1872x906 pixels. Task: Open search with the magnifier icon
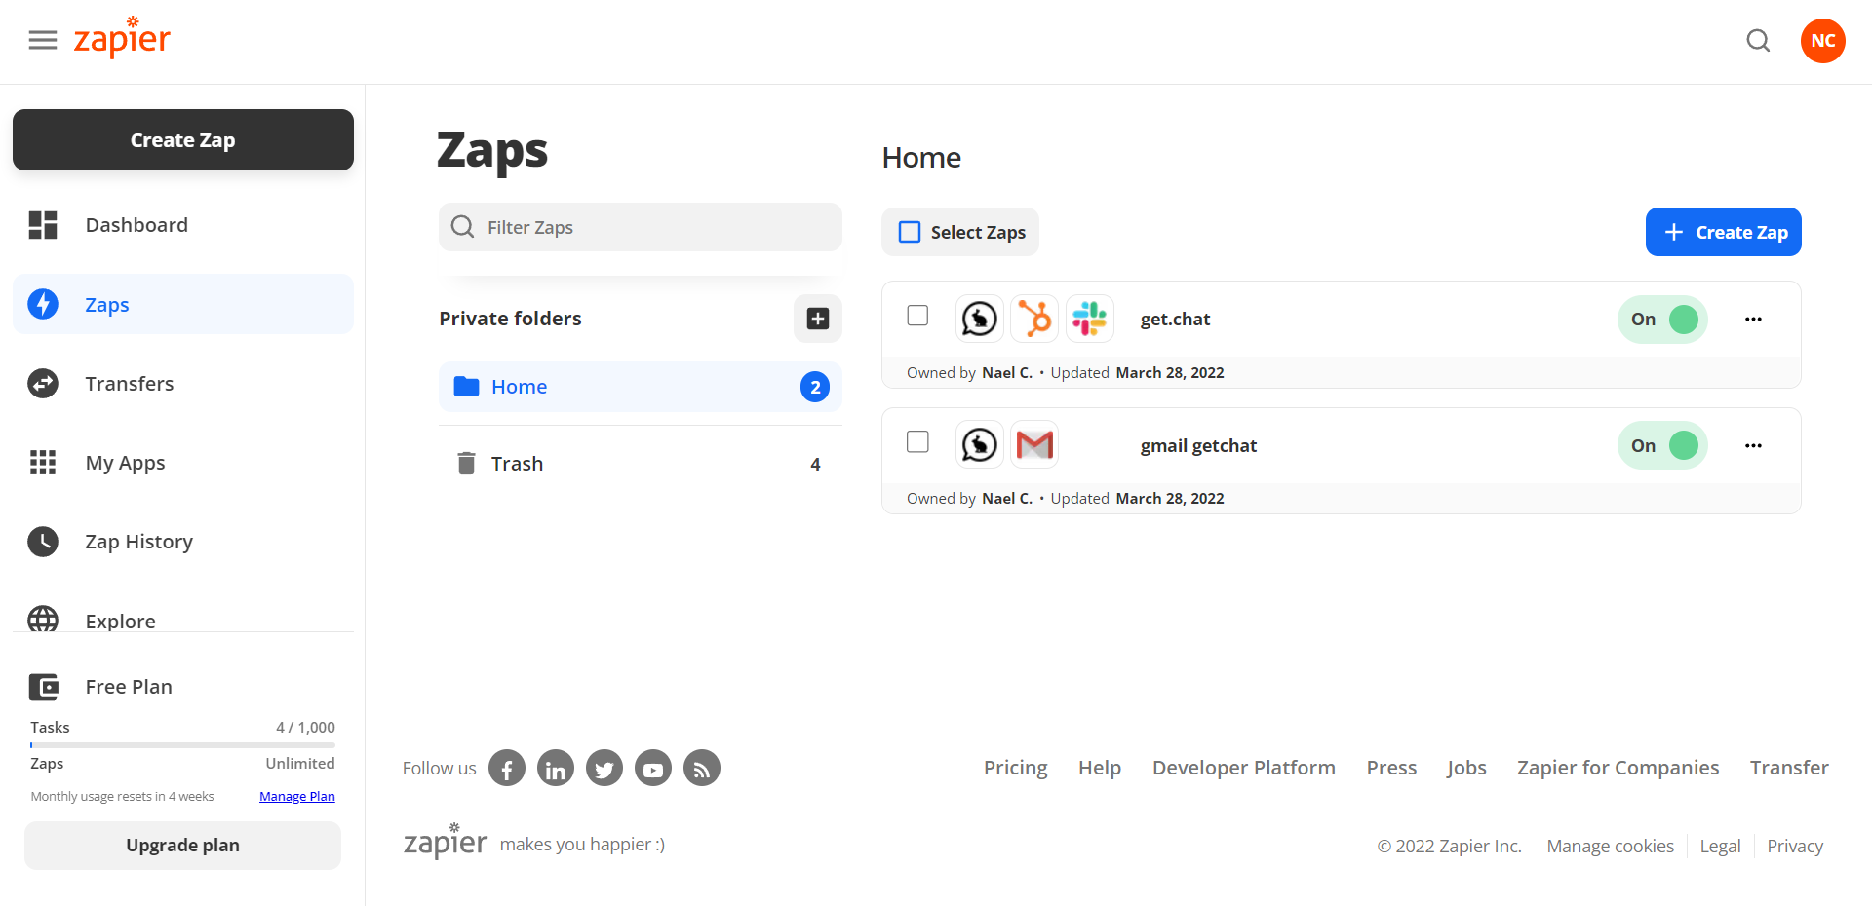tap(1758, 41)
